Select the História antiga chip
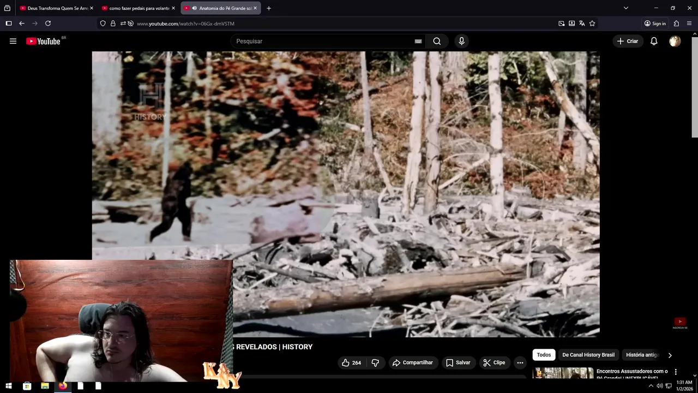The height and width of the screenshot is (393, 698). pos(642,355)
